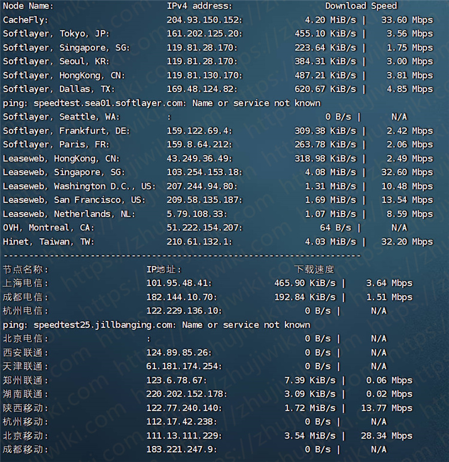Screen dimensions: 449x462
Task: Click Leaseweb, Singapore, SG label
Action: (63, 172)
